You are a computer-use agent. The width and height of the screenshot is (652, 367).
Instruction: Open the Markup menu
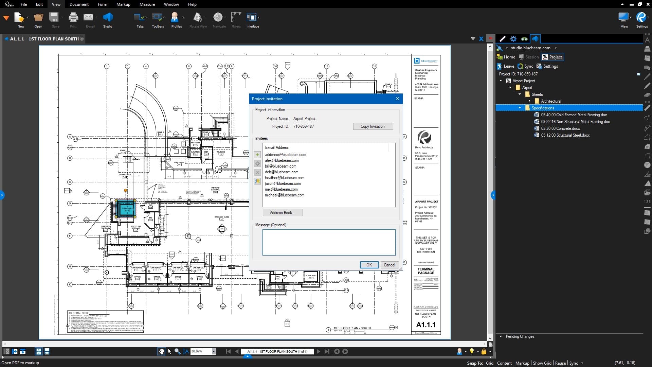click(123, 4)
